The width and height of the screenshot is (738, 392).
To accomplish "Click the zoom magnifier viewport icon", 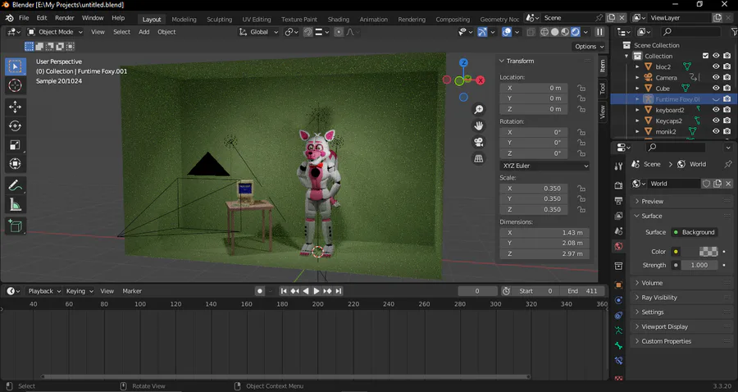I will coord(479,110).
